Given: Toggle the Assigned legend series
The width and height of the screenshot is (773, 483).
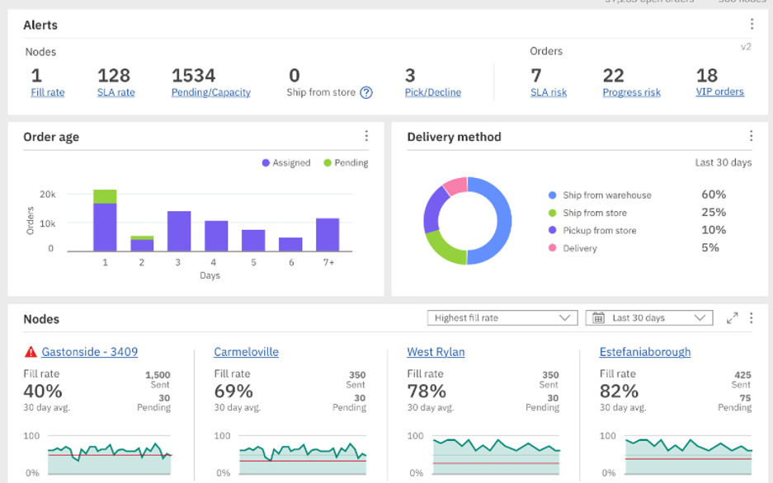Looking at the screenshot, I should [x=286, y=163].
